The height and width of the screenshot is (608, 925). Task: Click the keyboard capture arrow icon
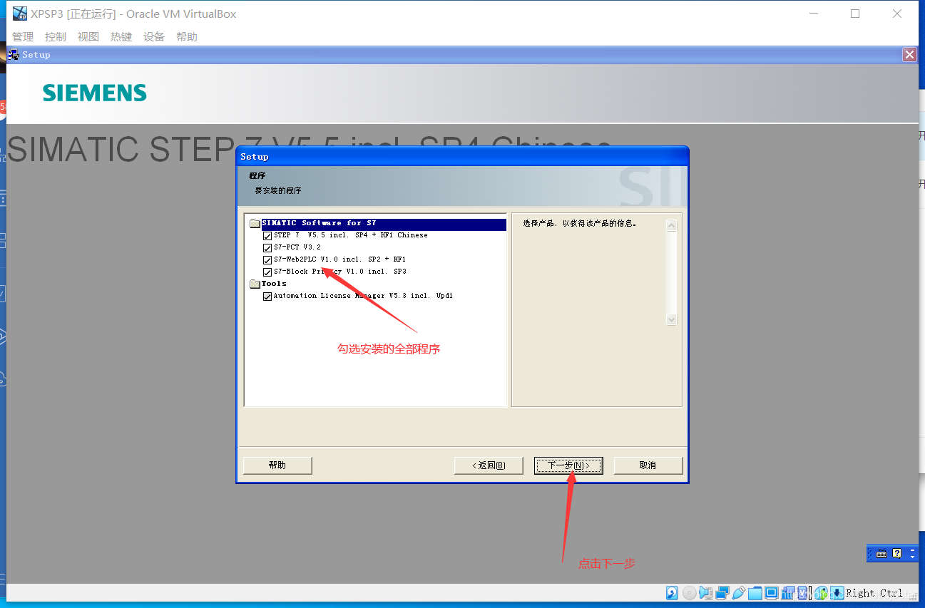point(837,593)
